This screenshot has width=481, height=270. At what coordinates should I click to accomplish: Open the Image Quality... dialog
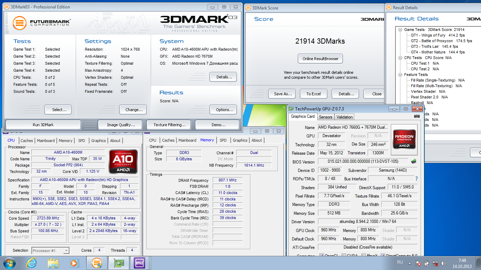120,125
